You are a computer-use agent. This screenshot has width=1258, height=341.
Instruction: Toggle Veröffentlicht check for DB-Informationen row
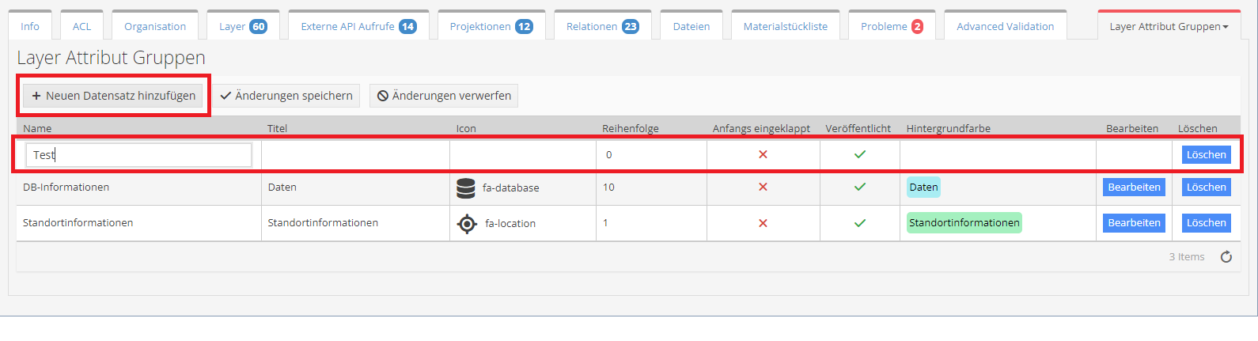pyautogui.click(x=859, y=187)
